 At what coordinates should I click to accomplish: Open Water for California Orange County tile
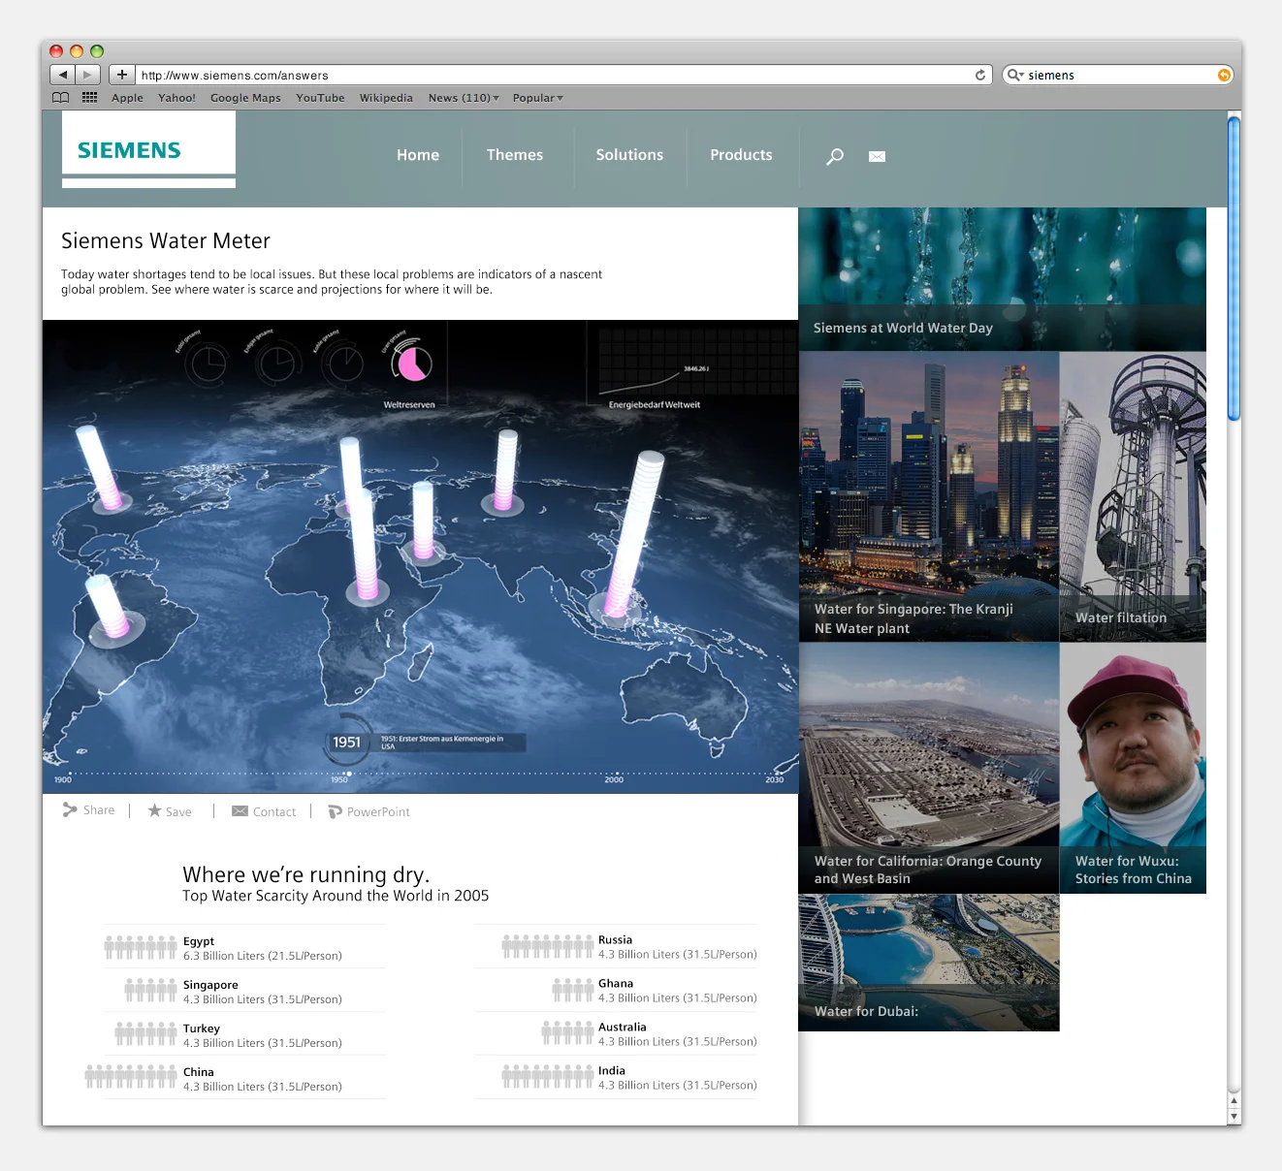pos(929,768)
